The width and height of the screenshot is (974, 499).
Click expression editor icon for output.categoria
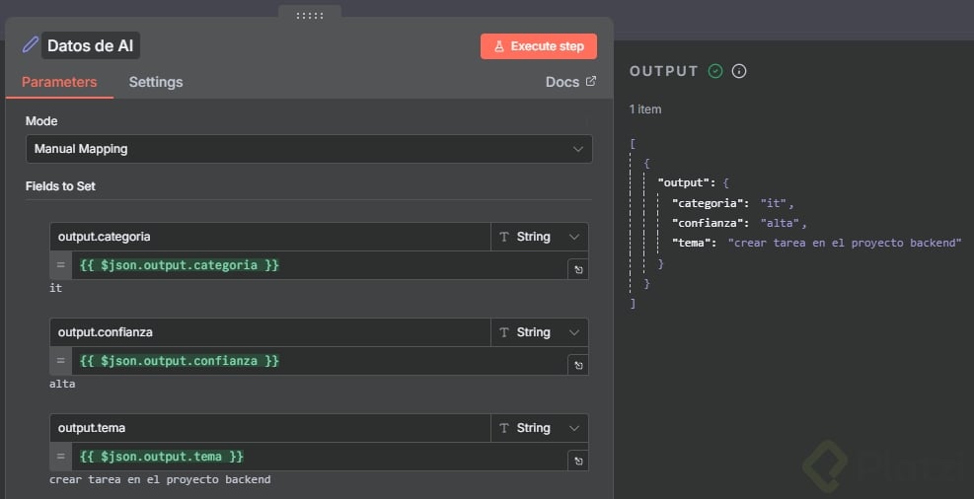tap(577, 269)
